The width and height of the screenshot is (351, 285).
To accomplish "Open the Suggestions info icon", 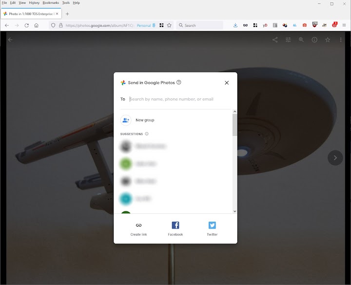I will [147, 134].
